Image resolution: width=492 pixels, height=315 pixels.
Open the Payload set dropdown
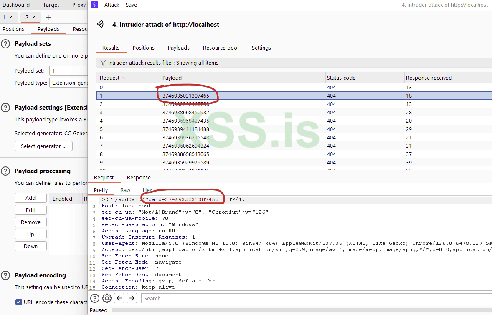[x=68, y=71]
